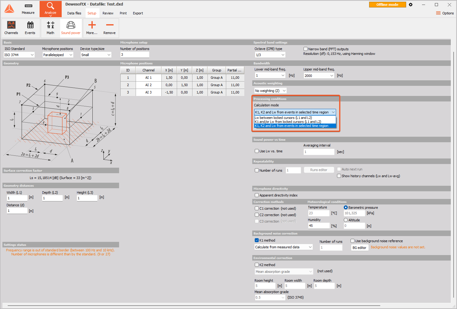The image size is (457, 309).
Task: Click the Dewesoft logo icon
Action: (9, 9)
